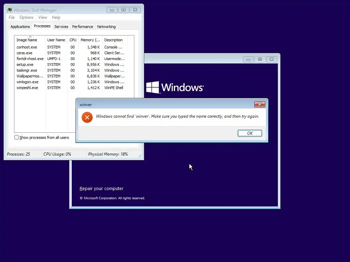Select the taskmgr.exe process row
Image resolution: width=350 pixels, height=262 pixels.
click(x=71, y=70)
